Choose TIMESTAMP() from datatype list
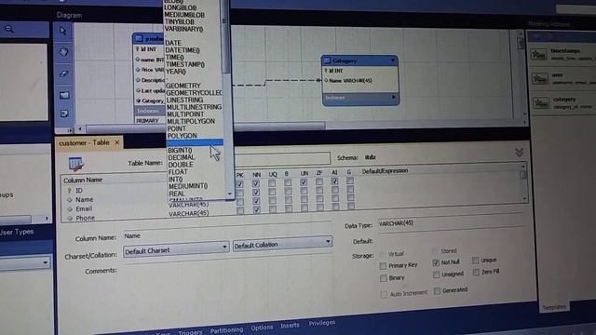 (x=185, y=64)
